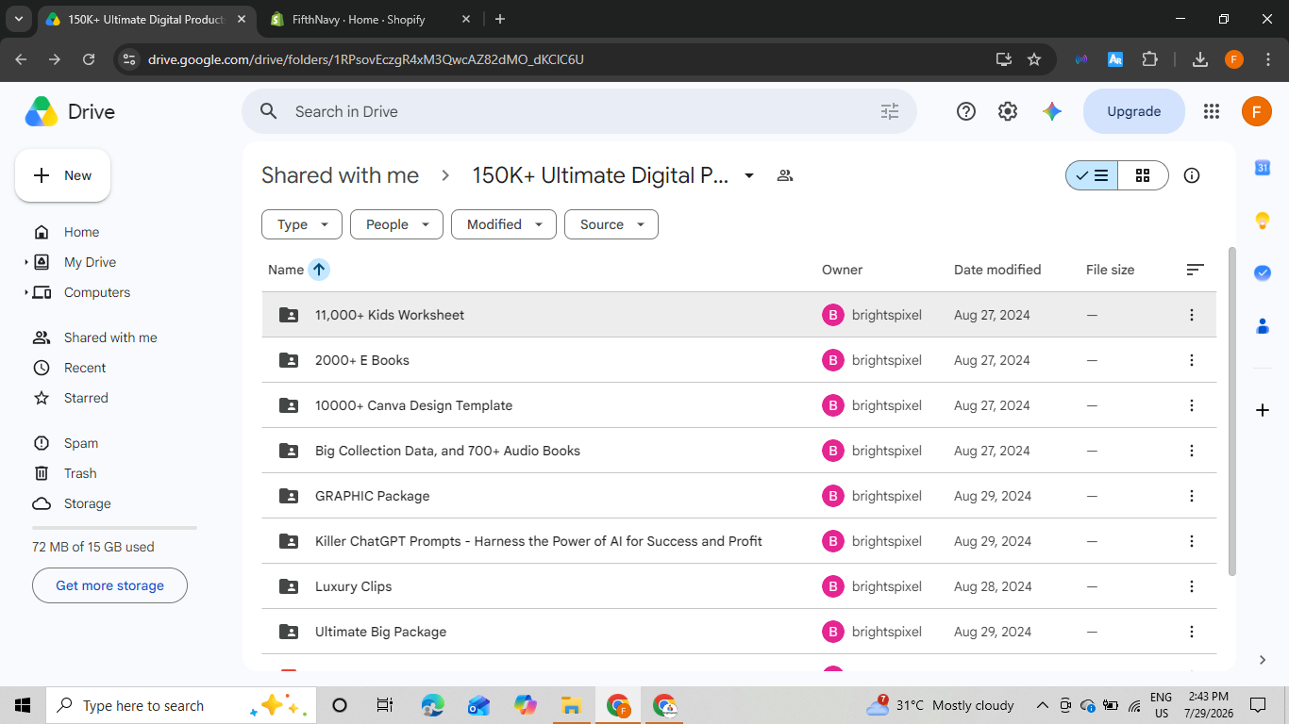
Task: Show folder details info icon
Action: coord(1192,175)
